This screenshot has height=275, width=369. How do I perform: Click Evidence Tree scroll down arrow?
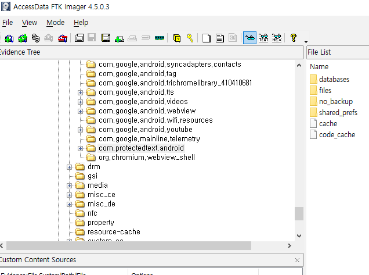point(299,236)
